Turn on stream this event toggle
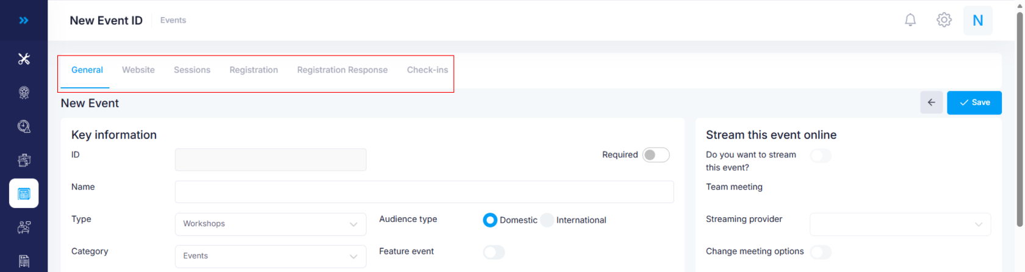The width and height of the screenshot is (1025, 272). [x=820, y=156]
